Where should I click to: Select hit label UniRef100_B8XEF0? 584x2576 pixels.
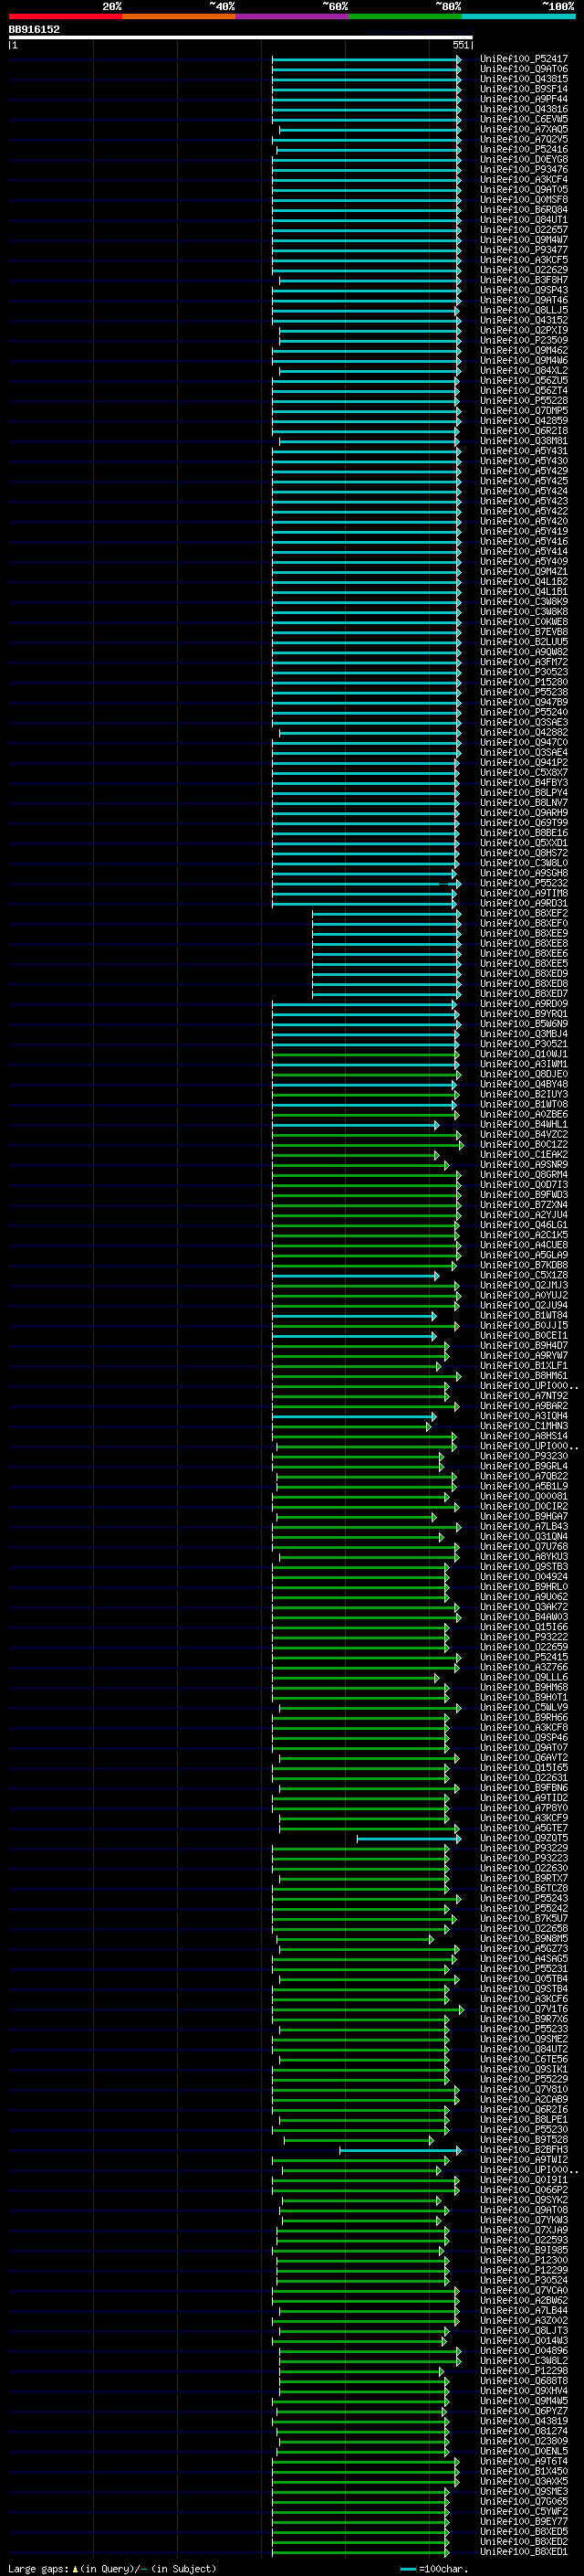tap(524, 923)
